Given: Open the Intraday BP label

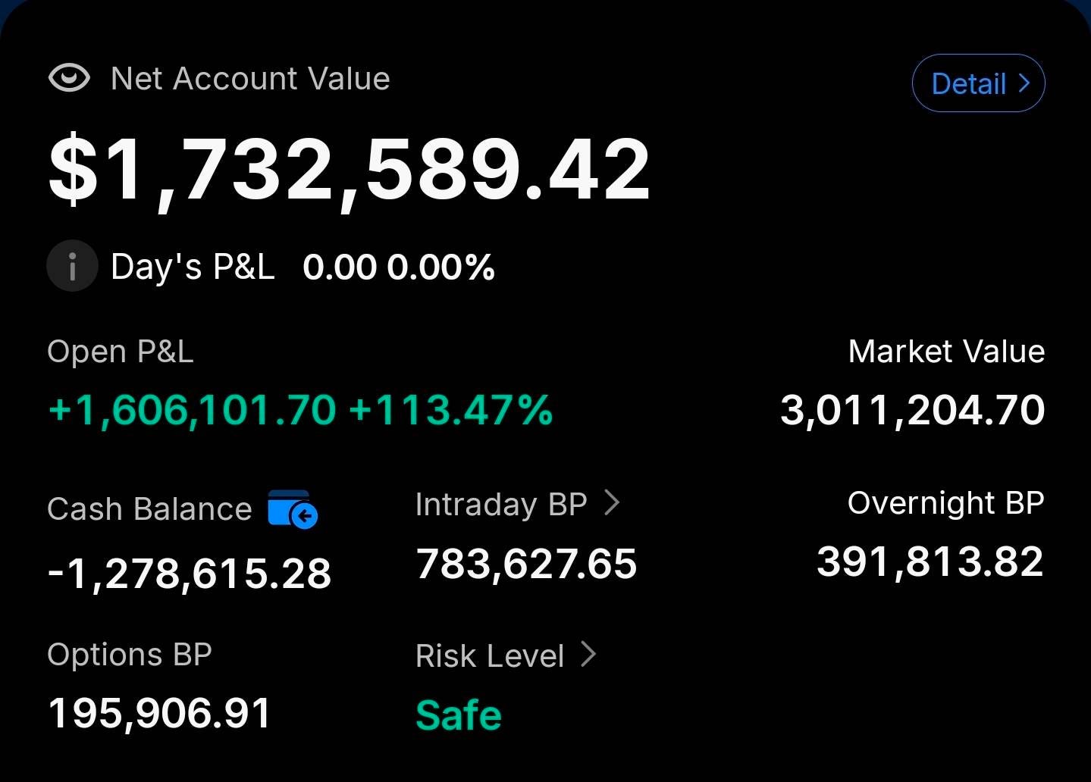Looking at the screenshot, I should (x=501, y=505).
